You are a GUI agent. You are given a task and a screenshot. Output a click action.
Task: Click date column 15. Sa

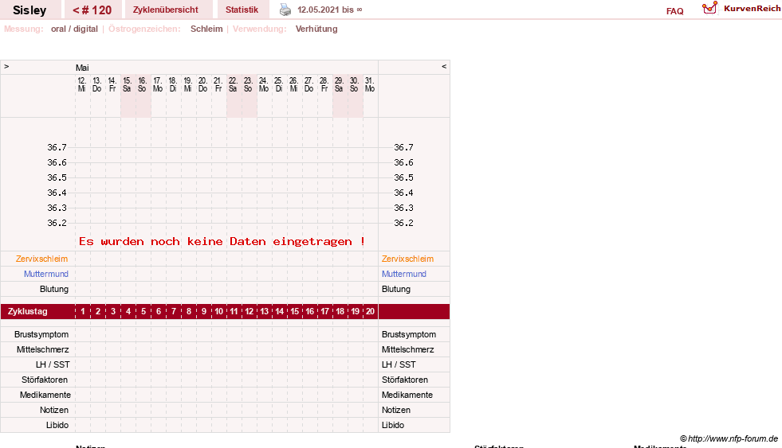pos(128,84)
